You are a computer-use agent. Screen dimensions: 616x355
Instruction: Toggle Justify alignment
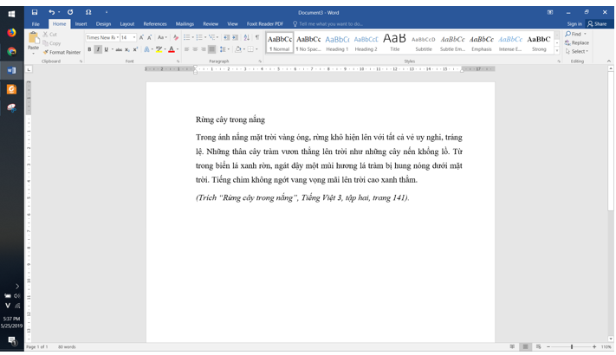click(211, 49)
